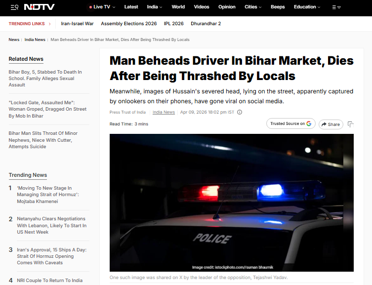The width and height of the screenshot is (372, 285).
Task: Open the Opinion menu item
Action: (227, 7)
